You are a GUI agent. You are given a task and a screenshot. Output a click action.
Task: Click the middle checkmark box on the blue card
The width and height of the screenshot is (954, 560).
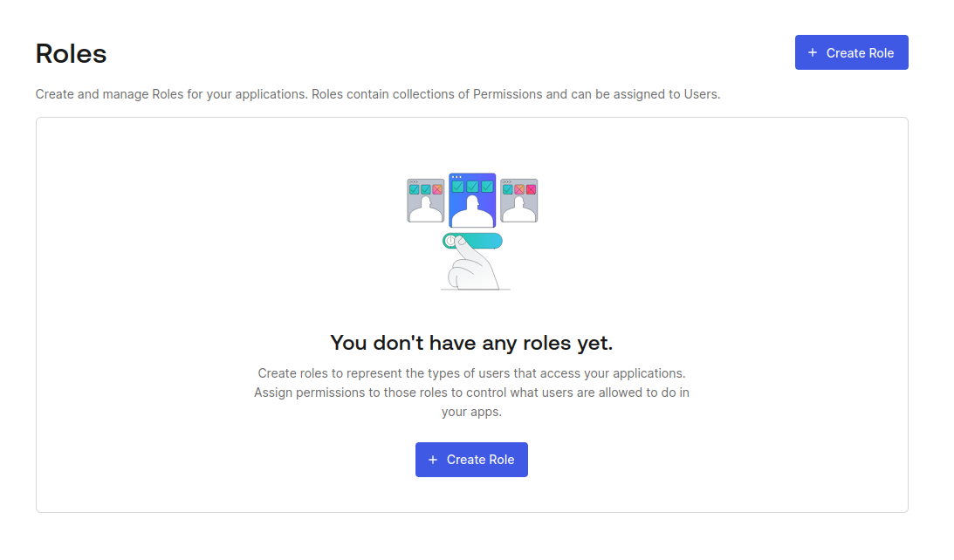tap(472, 187)
